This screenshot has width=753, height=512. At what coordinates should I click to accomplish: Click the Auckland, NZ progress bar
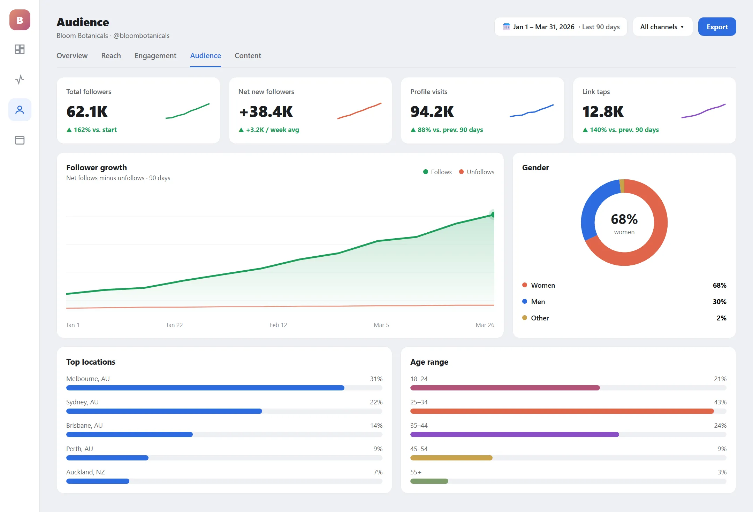224,481
